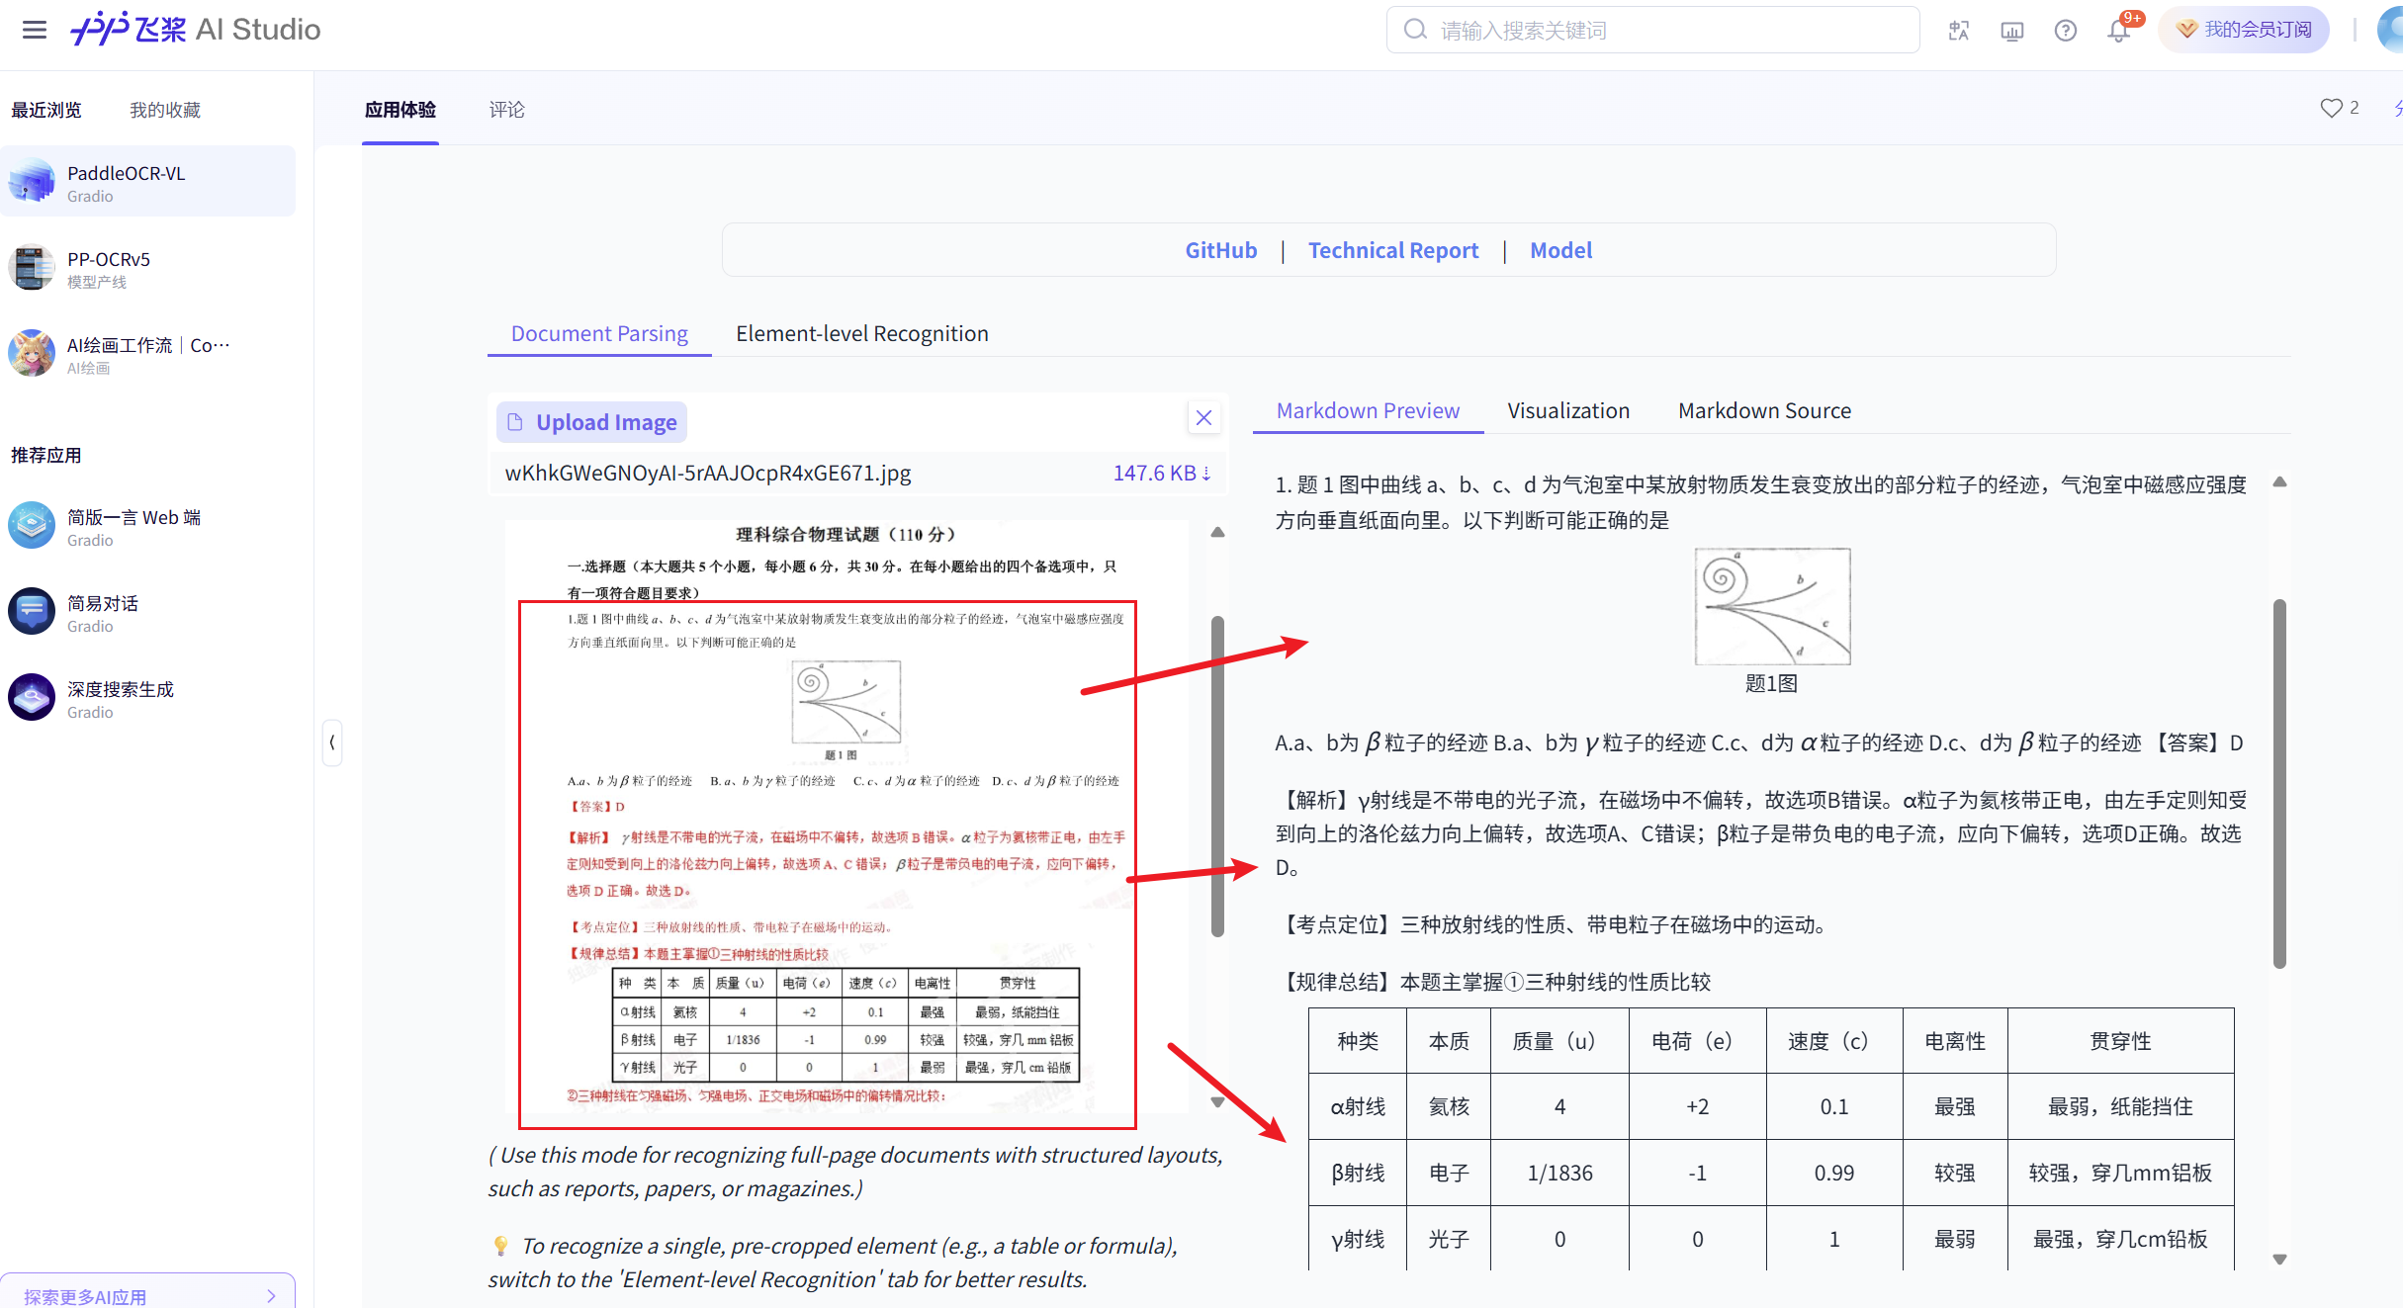The image size is (2403, 1308).
Task: Collapse the left sidebar panel
Action: click(x=332, y=742)
